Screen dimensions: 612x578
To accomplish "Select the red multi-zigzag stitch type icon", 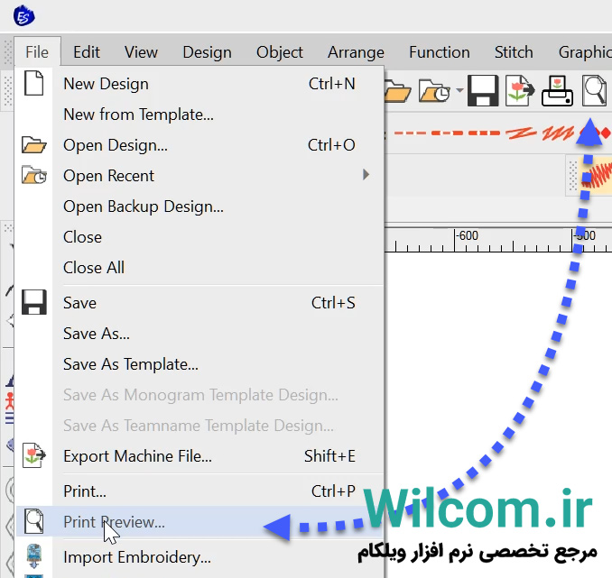I will (x=558, y=133).
